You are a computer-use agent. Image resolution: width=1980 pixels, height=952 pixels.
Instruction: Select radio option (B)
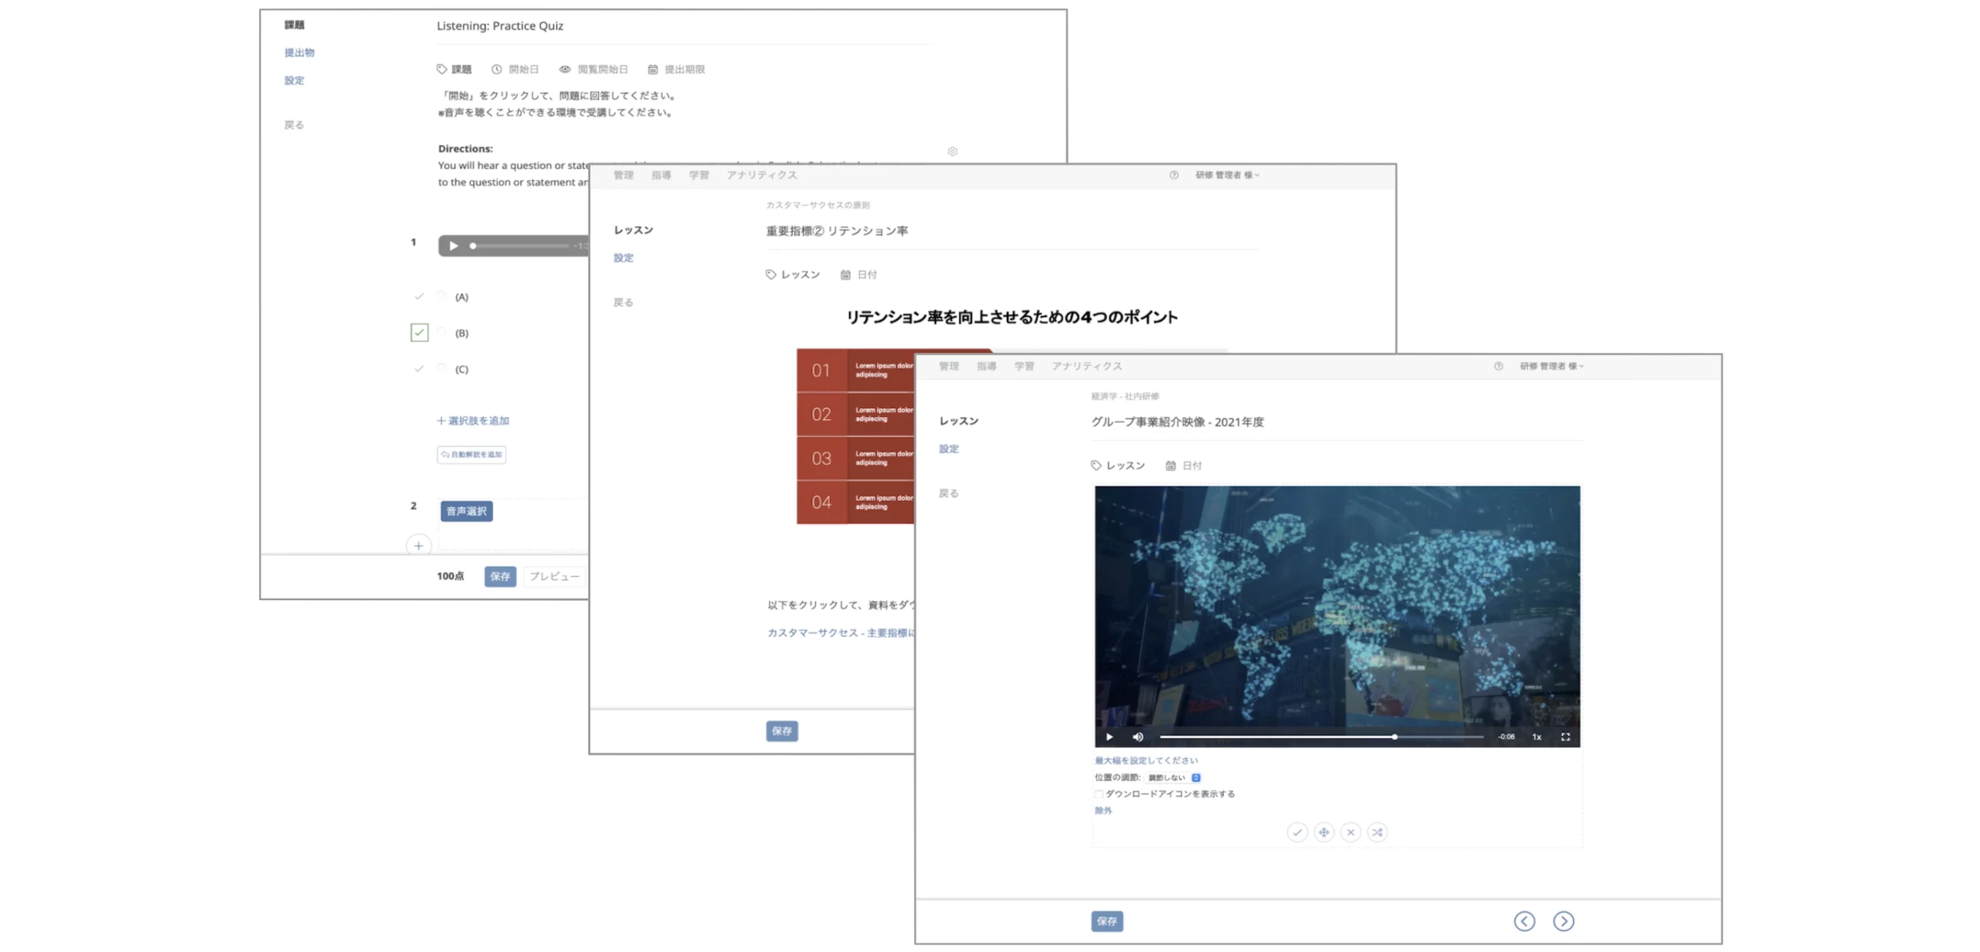click(441, 332)
